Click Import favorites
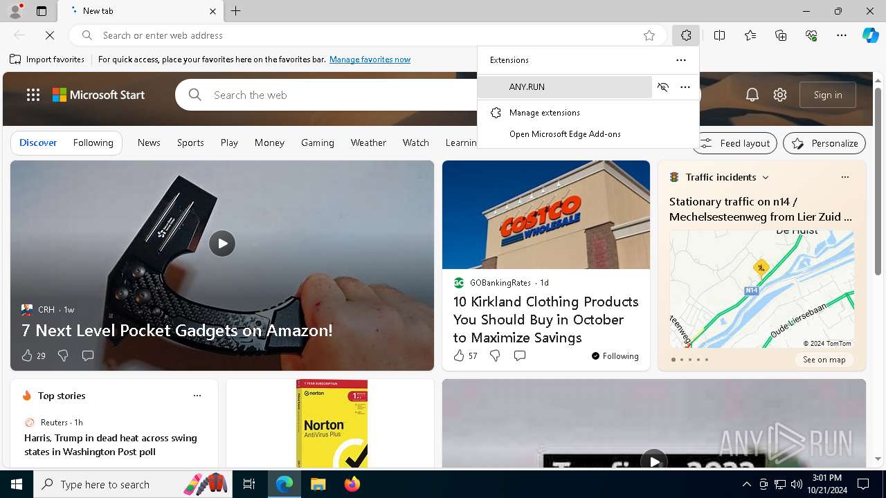Screen dimensions: 886x498 (x=47, y=59)
